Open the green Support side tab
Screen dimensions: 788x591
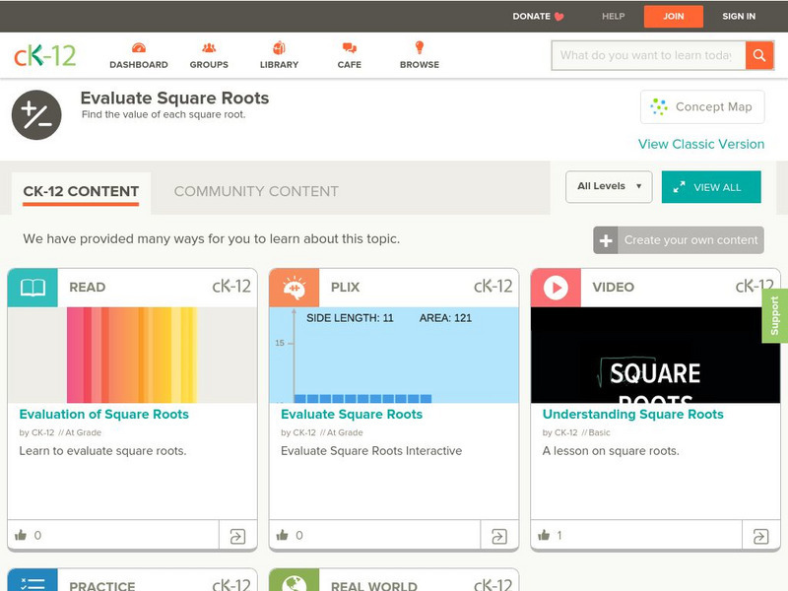tap(775, 315)
